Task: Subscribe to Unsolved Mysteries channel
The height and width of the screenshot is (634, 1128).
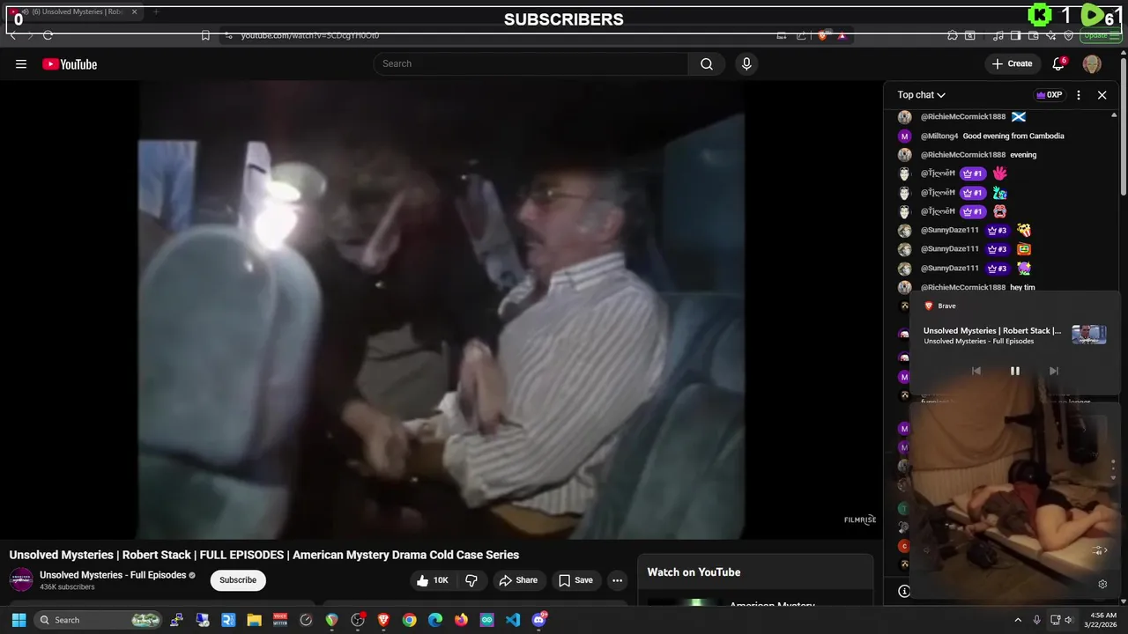Action: click(238, 580)
